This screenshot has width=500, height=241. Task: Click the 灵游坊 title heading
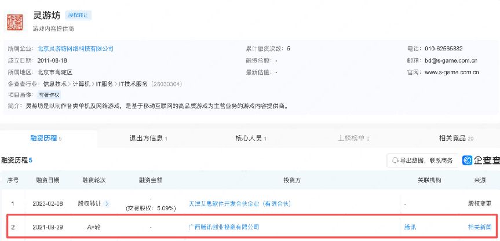pyautogui.click(x=46, y=15)
